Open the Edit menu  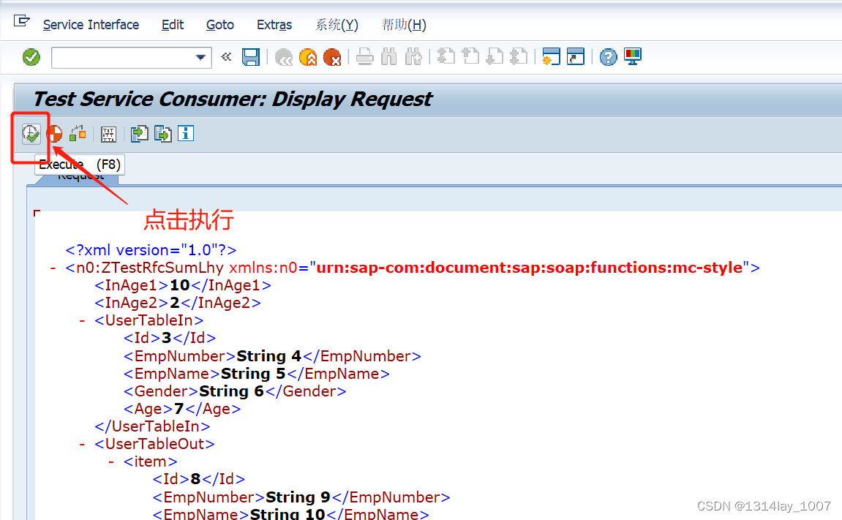click(x=173, y=25)
